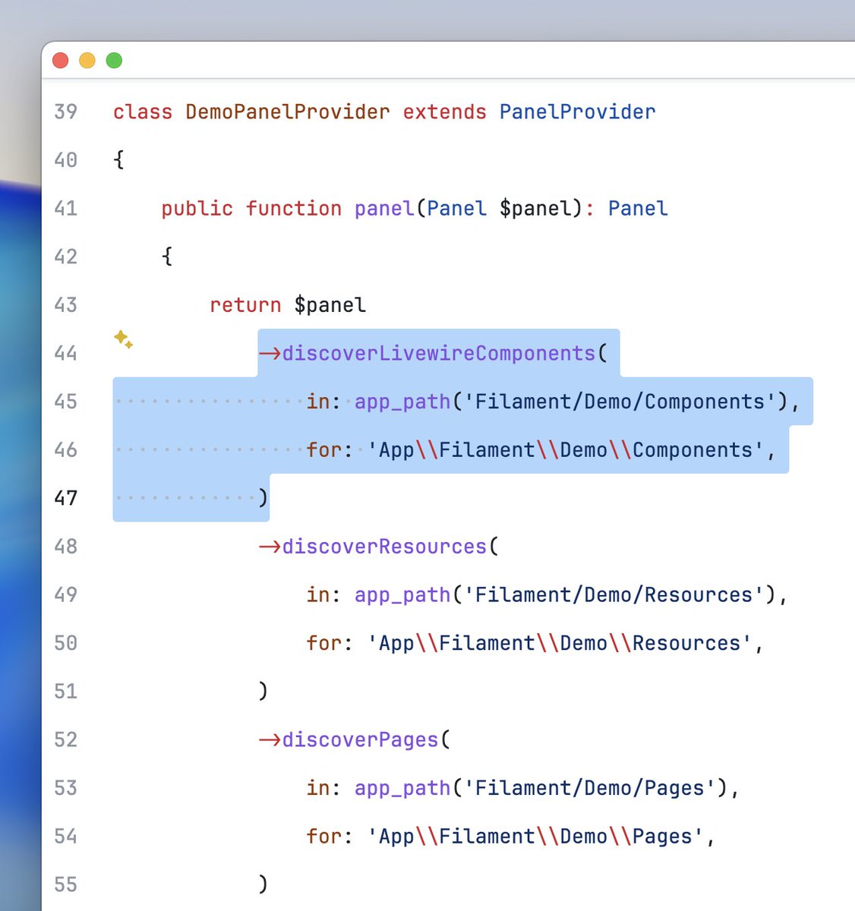Click line number 45 in the gutter
This screenshot has width=855, height=911.
click(66, 402)
